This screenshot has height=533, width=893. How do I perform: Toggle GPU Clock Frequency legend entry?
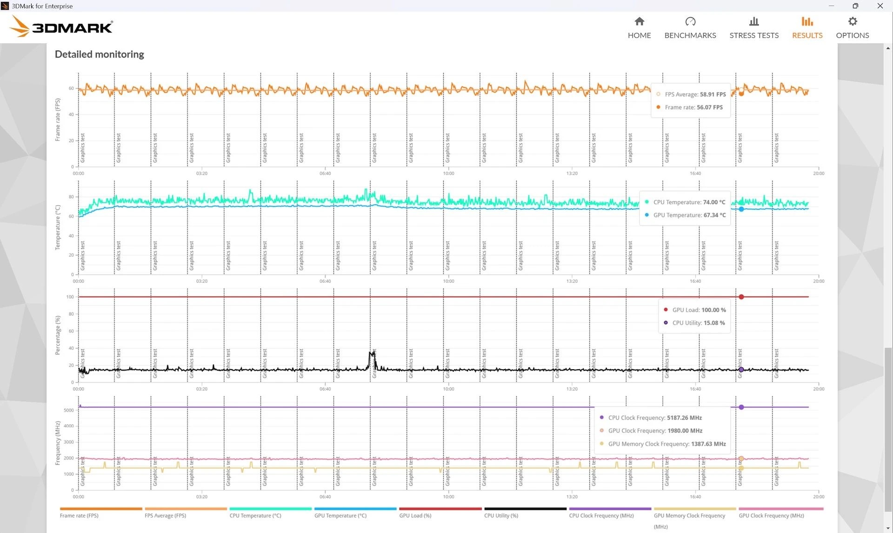point(771,515)
